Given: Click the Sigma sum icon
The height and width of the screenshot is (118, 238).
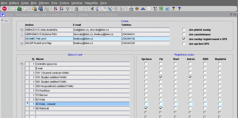Looking at the screenshot, I should click(155, 9).
